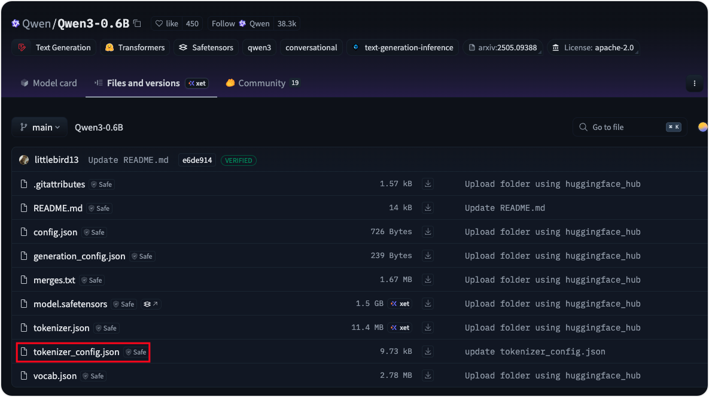The width and height of the screenshot is (709, 397).
Task: Click Safe badge next to tokenizer.json
Action: point(106,329)
